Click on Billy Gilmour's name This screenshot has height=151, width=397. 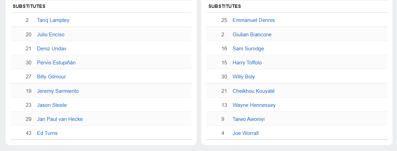click(x=51, y=77)
